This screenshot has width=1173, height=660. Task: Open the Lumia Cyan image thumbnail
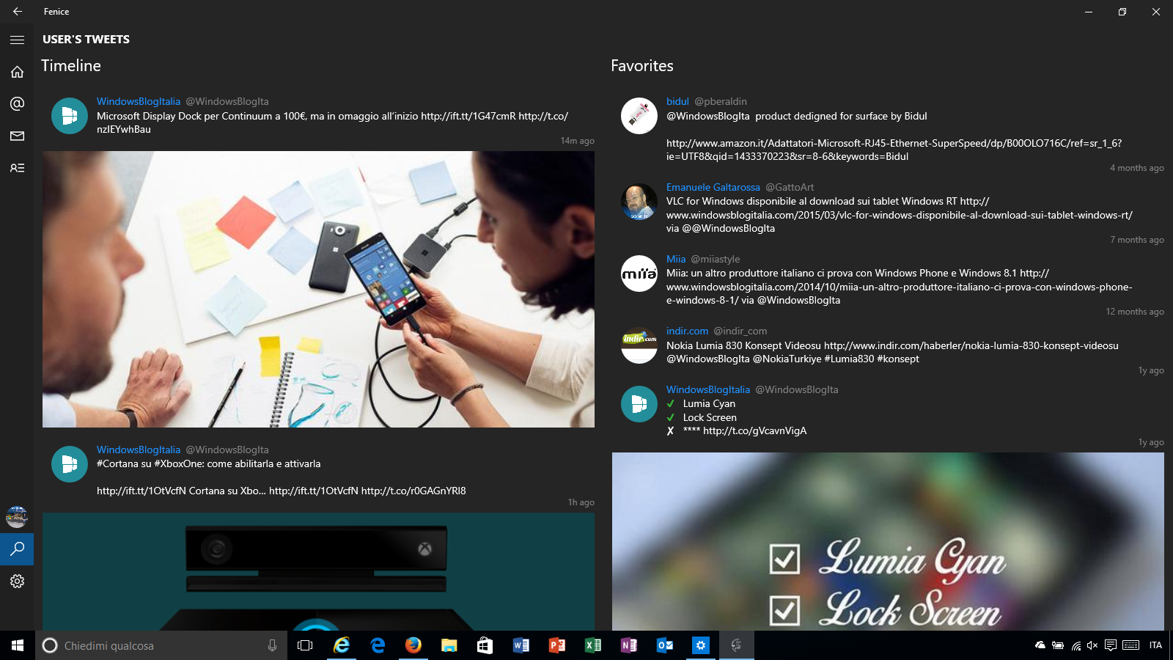tap(888, 541)
